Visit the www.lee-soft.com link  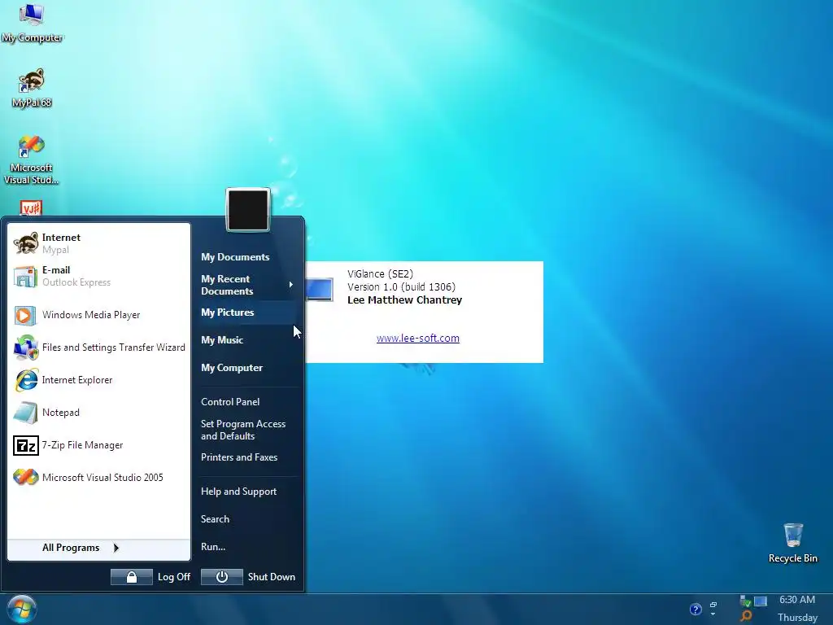417,339
